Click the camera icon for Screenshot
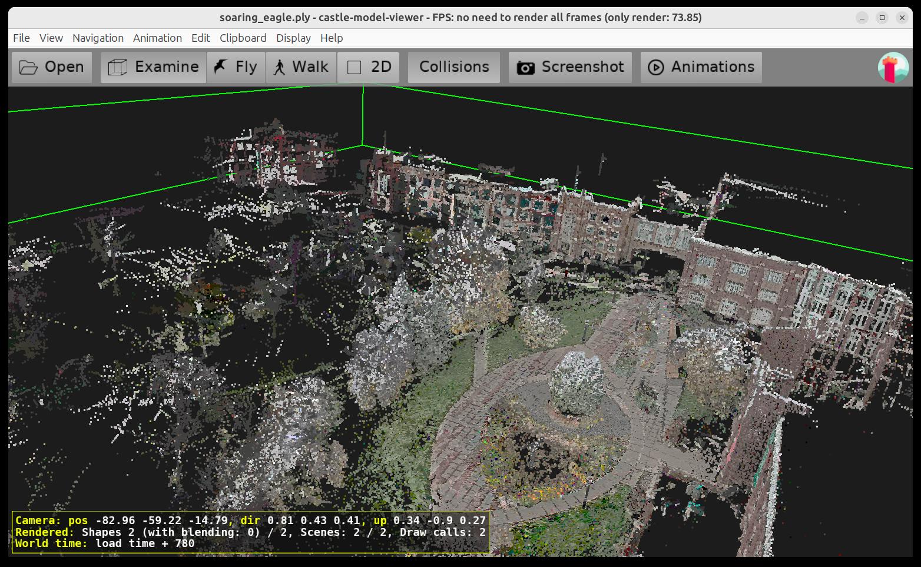The image size is (921, 567). coord(525,68)
